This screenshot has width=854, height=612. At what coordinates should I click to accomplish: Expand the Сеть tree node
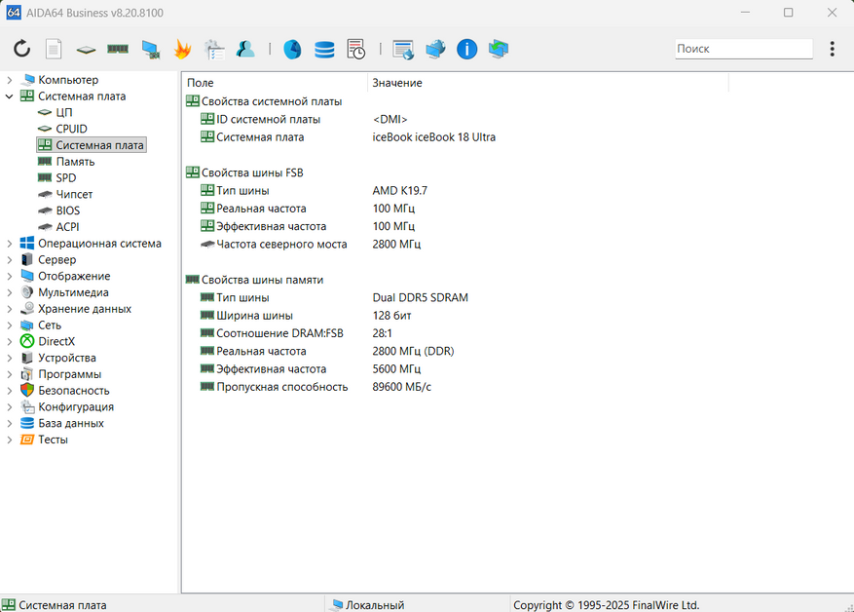(10, 325)
